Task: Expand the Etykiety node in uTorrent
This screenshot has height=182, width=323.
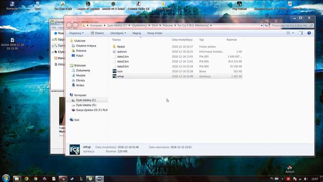Action: (x=52, y=52)
